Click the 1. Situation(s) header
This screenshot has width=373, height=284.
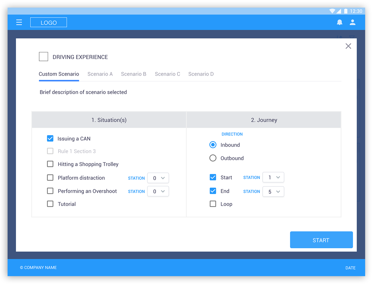pos(109,120)
